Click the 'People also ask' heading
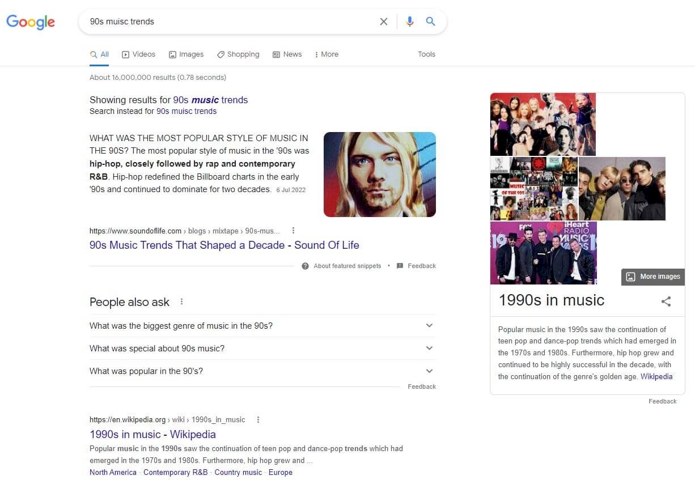Viewport: 695px width, 480px height. point(129,302)
